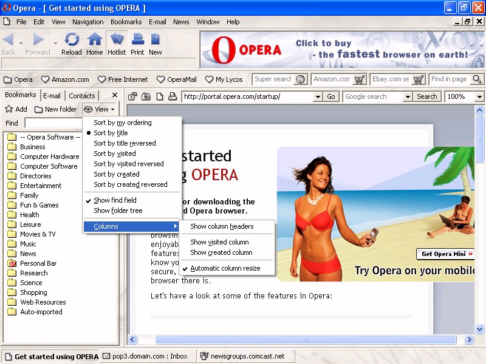486x364 pixels.
Task: Click the horizontal scrollbar right arrow
Action: (x=469, y=340)
